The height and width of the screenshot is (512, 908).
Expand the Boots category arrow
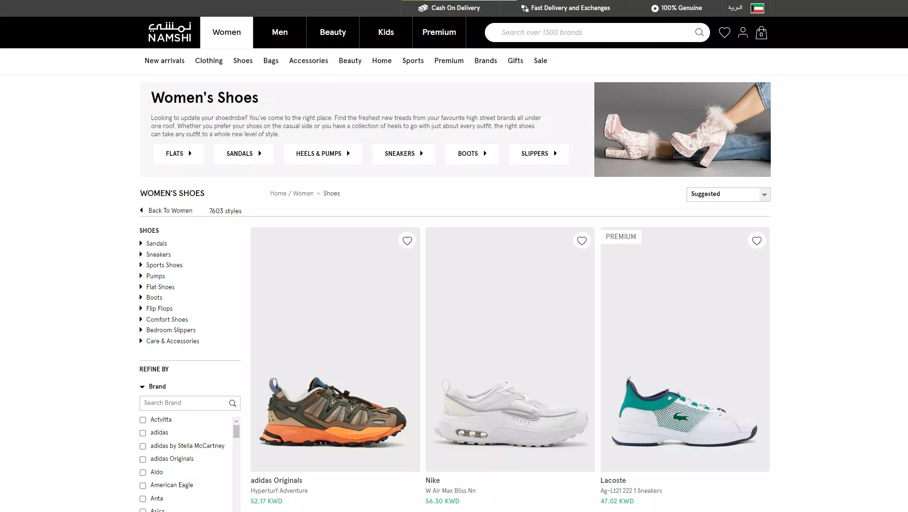click(x=141, y=297)
